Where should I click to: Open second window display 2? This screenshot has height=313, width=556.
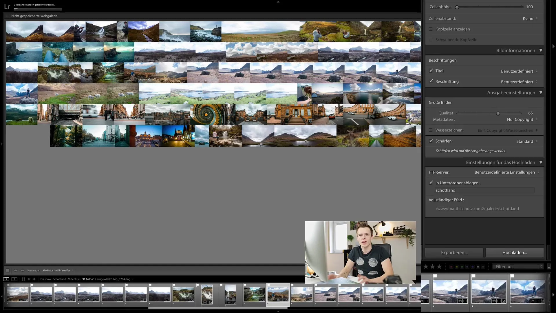click(14, 279)
